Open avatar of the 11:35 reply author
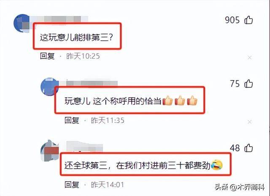This screenshot has width=270, height=196. [50, 87]
